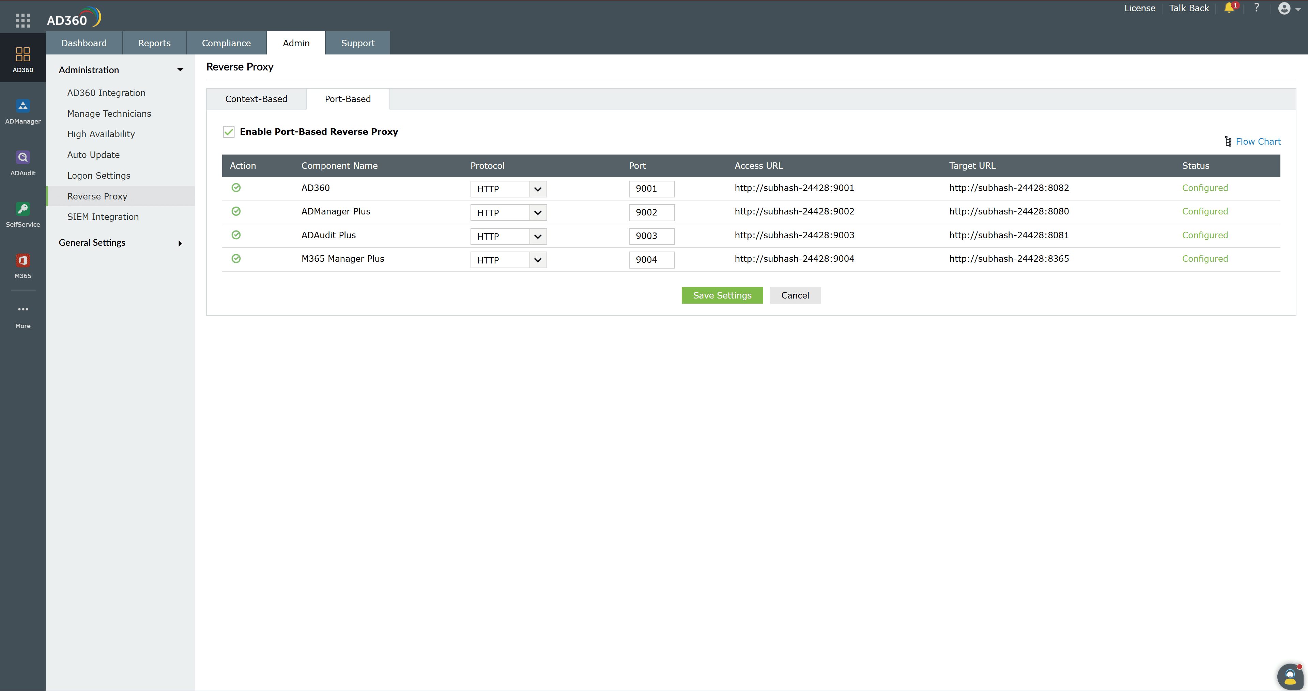The height and width of the screenshot is (691, 1308).
Task: Open the help question mark
Action: point(1257,7)
